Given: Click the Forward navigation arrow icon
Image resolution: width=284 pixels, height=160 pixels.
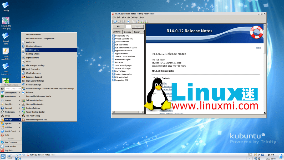Looking at the screenshot, I should (x=123, y=21).
